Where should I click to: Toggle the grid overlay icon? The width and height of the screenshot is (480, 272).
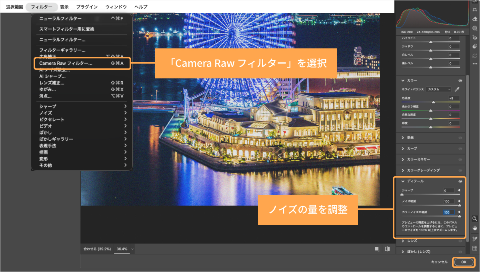click(x=475, y=248)
